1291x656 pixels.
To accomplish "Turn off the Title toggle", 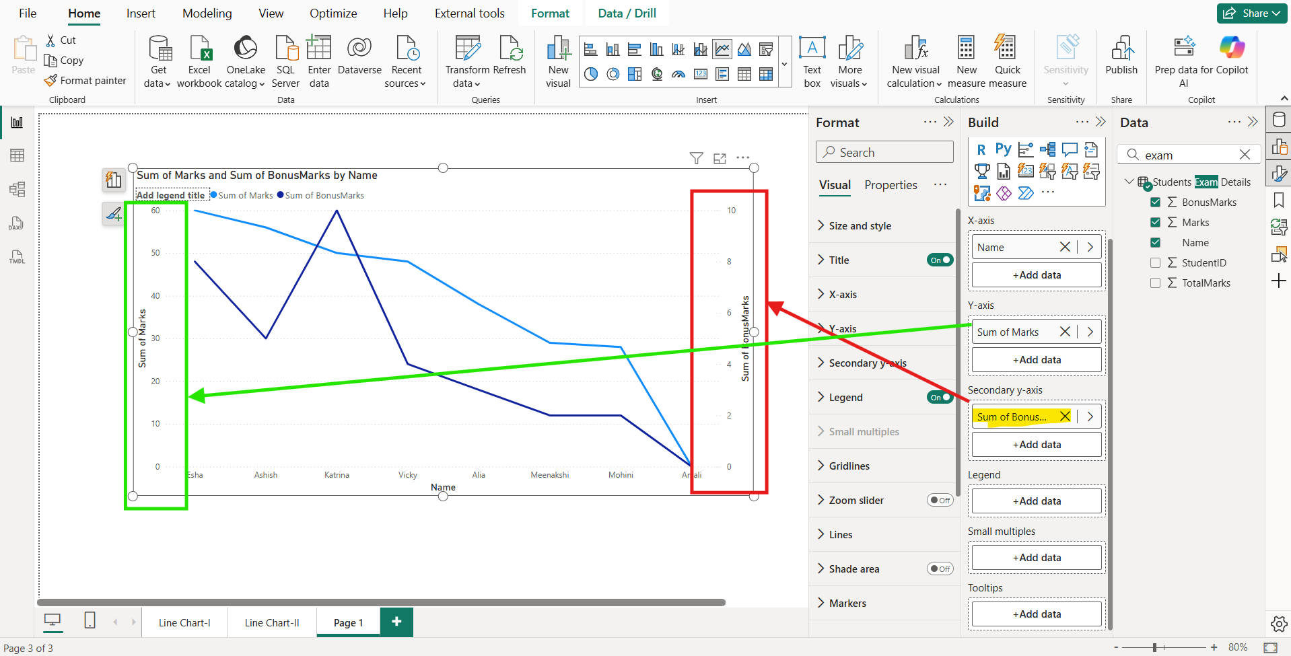I will 940,260.
